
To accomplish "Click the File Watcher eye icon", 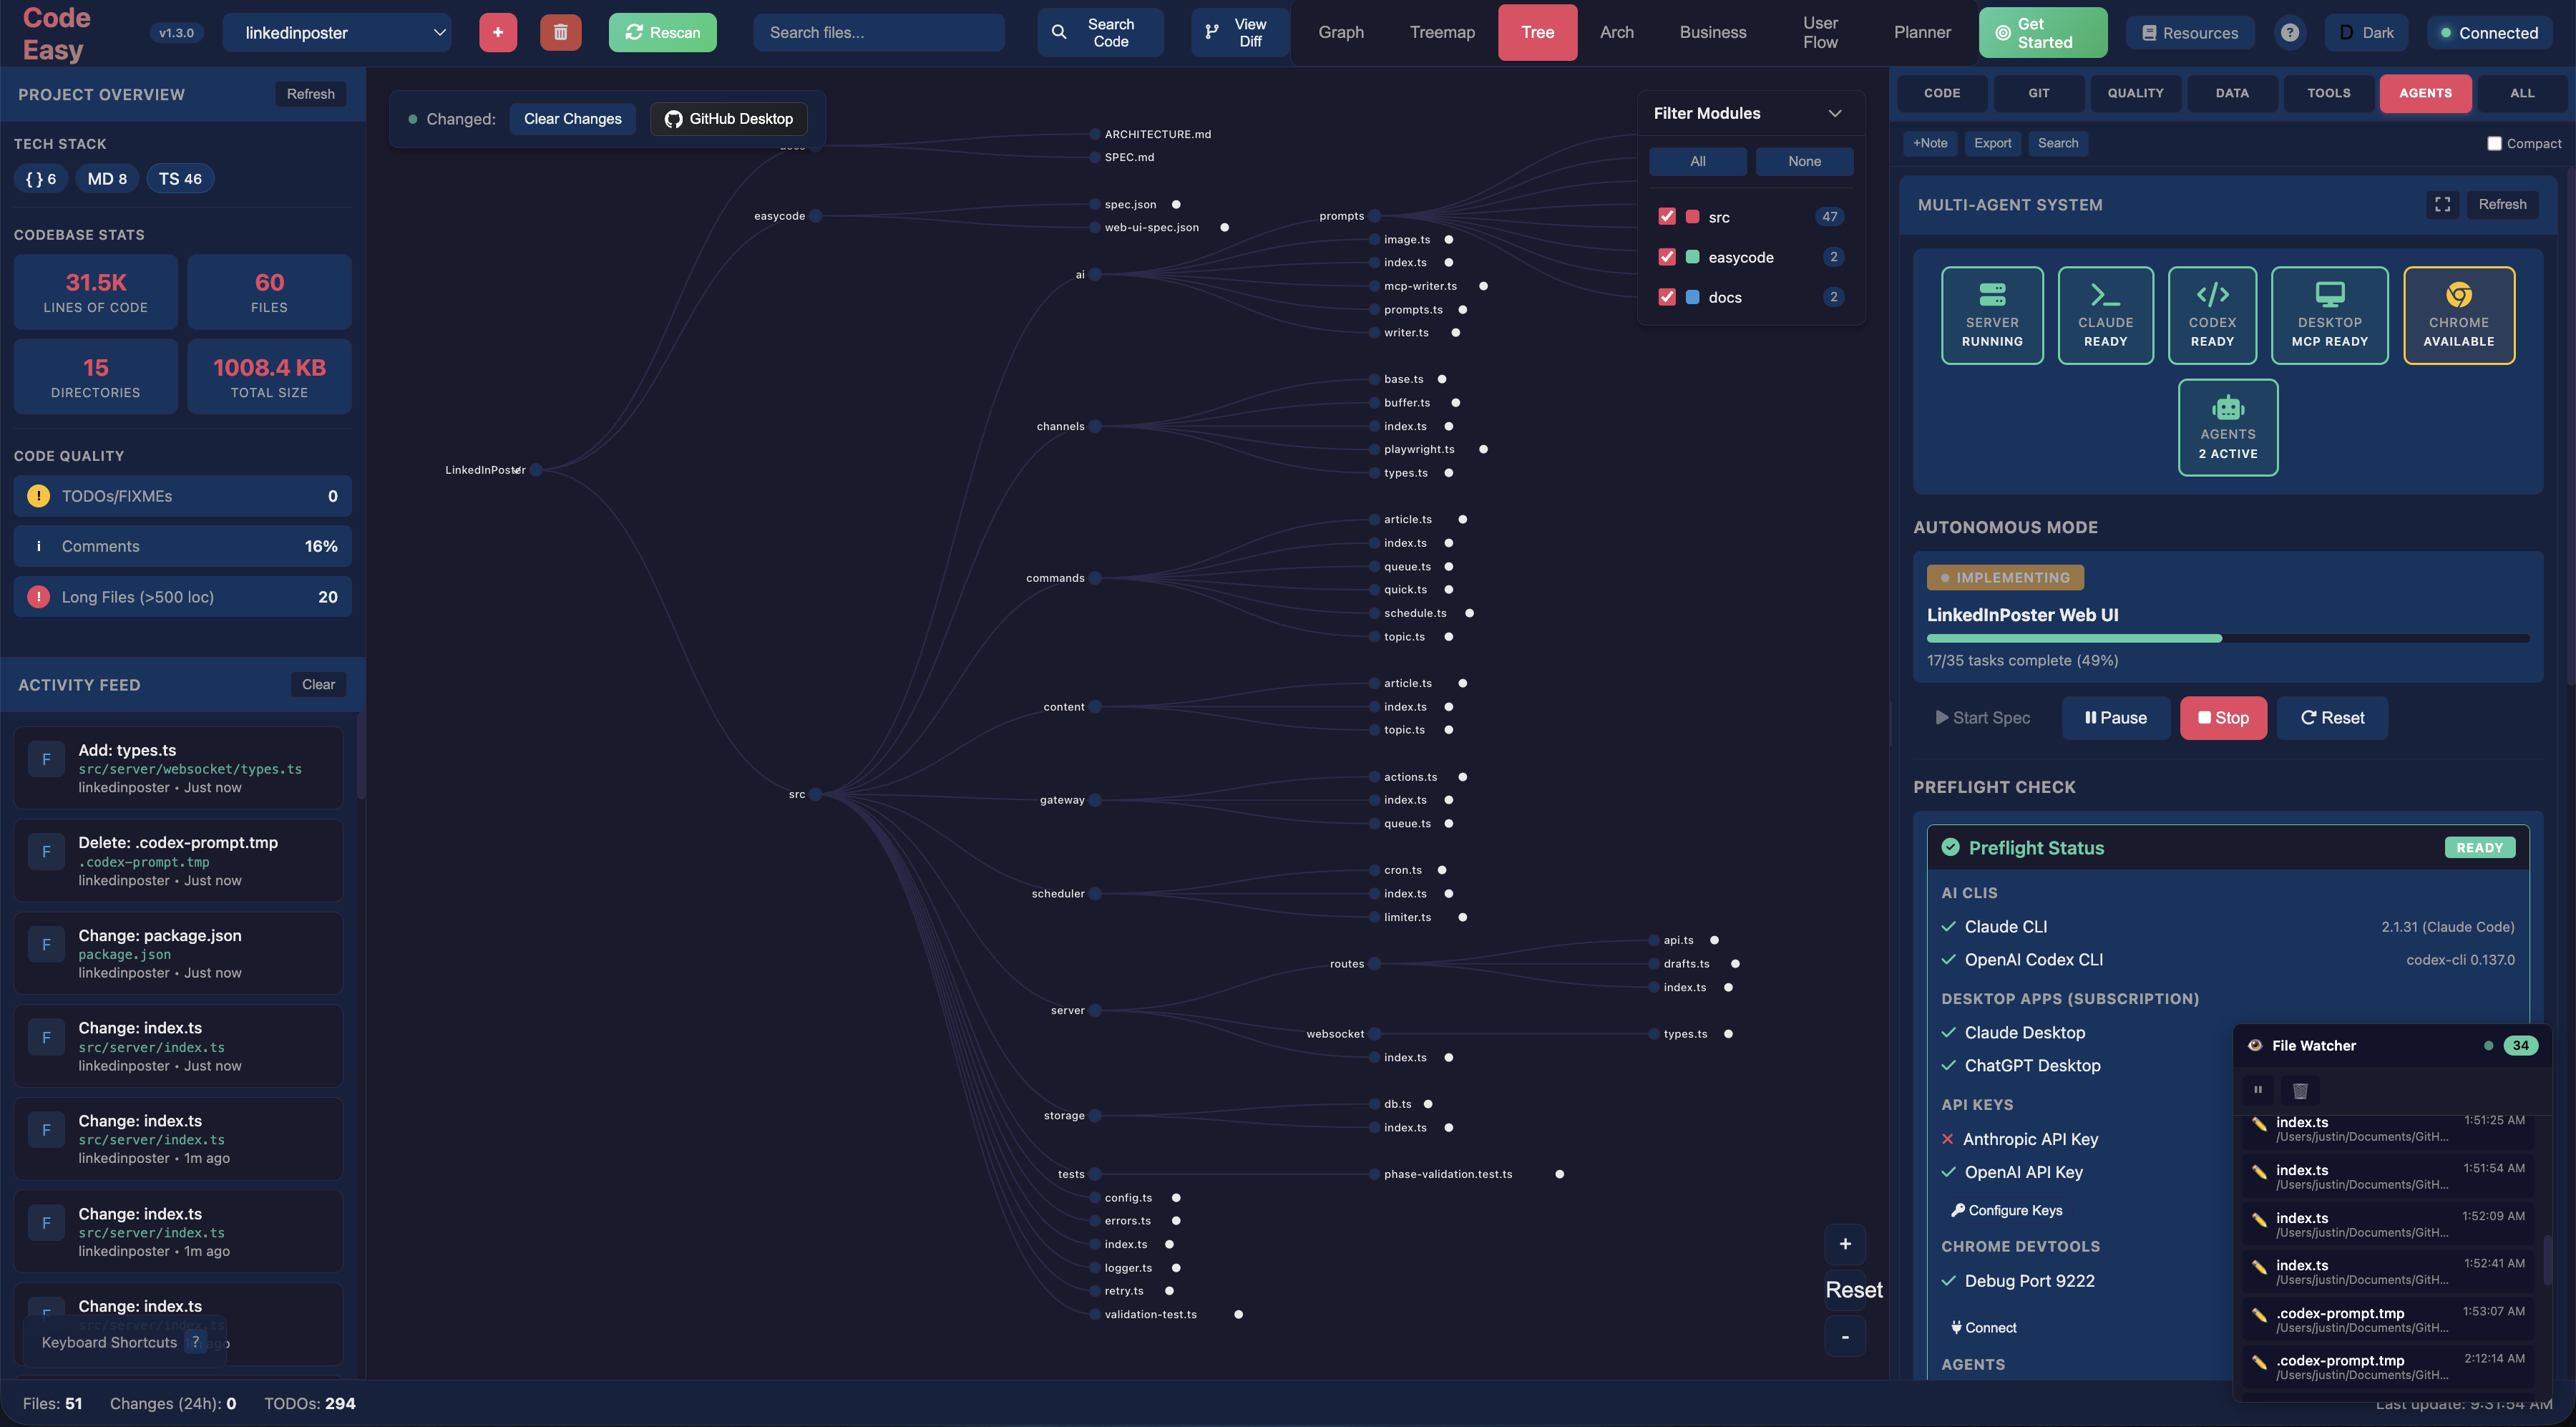I will [2255, 1045].
